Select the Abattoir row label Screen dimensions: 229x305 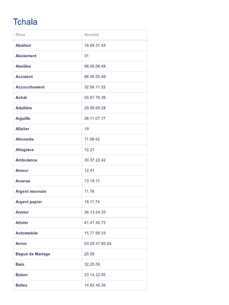pos(23,46)
